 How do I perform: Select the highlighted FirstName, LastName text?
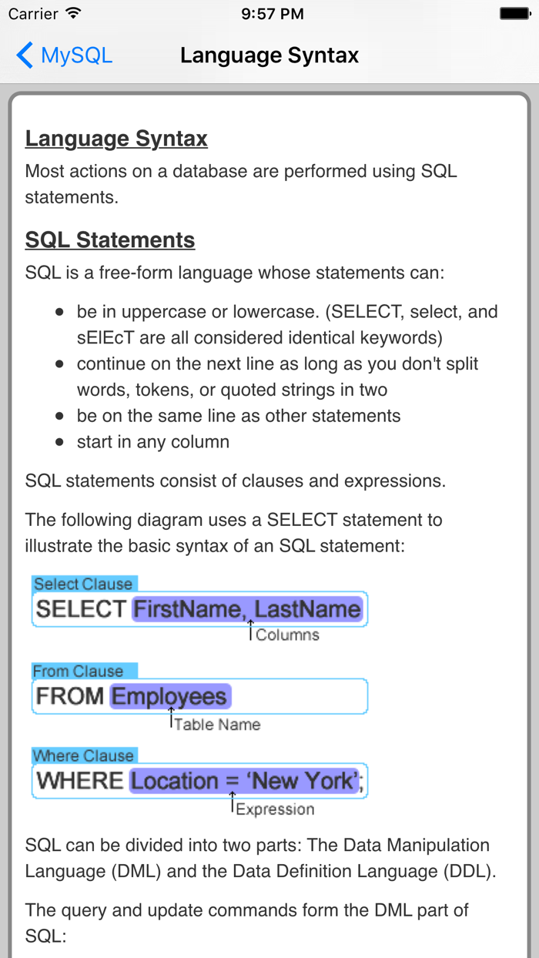[246, 609]
